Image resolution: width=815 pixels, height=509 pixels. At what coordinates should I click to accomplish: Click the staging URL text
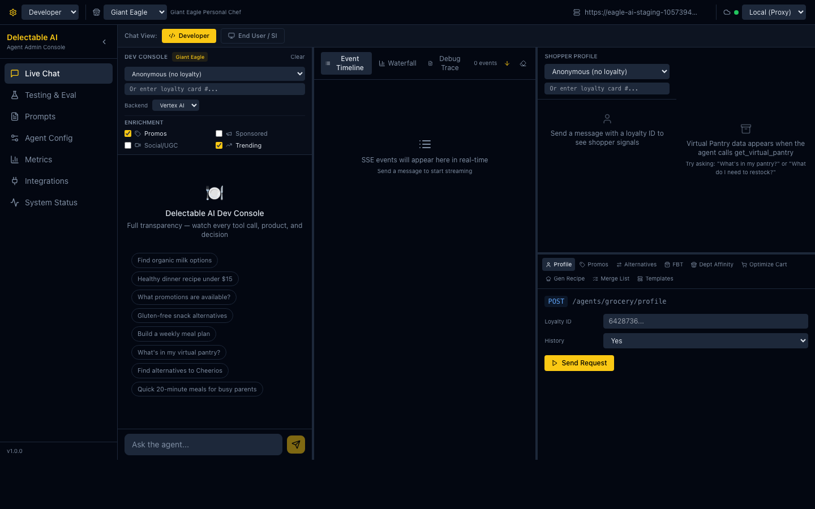pos(641,12)
